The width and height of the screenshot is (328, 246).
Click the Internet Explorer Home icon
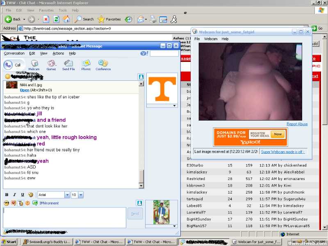pyautogui.click(x=66, y=19)
